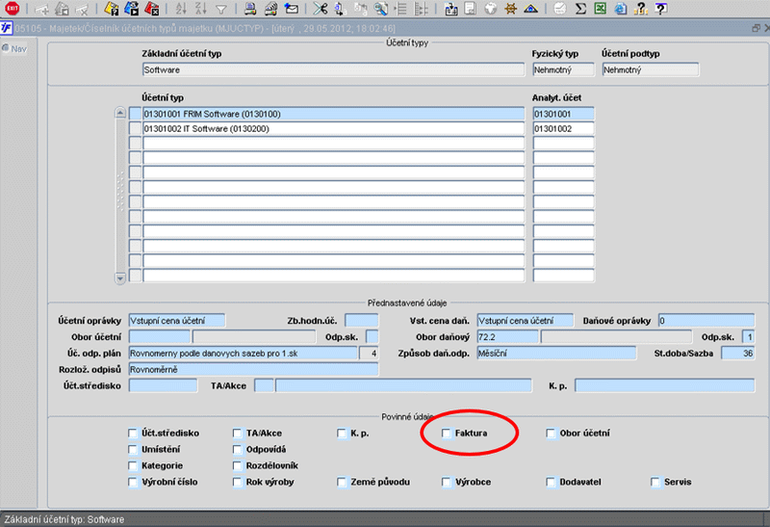Image resolution: width=770 pixels, height=527 pixels.
Task: Click the greyed duplicate record icon
Action: coord(62,9)
